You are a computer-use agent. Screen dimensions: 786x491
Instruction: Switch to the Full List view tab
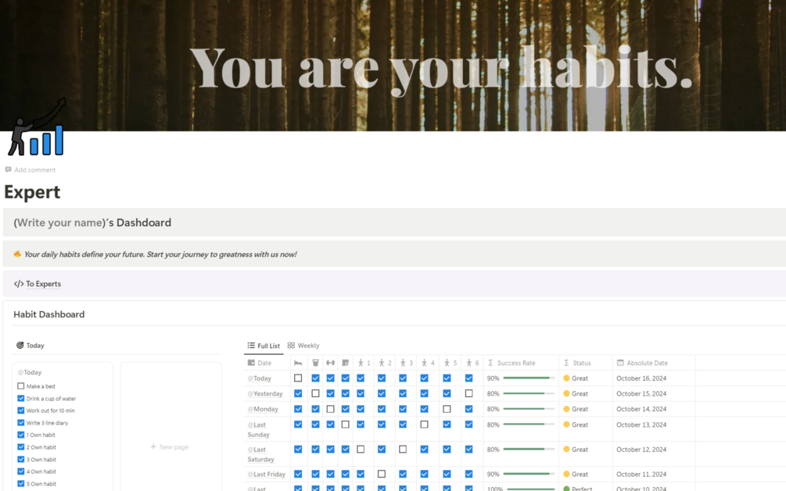(264, 346)
